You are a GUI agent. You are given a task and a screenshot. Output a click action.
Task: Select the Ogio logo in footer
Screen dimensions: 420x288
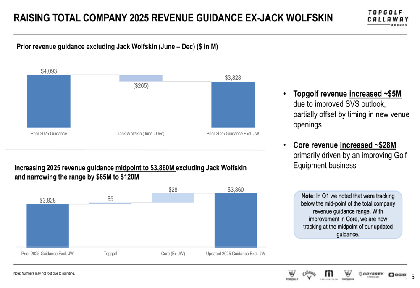(x=397, y=275)
